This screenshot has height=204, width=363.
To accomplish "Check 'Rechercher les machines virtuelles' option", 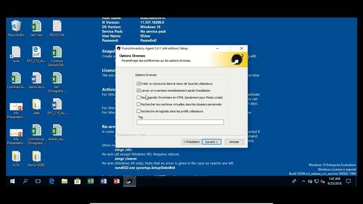I will point(138,104).
